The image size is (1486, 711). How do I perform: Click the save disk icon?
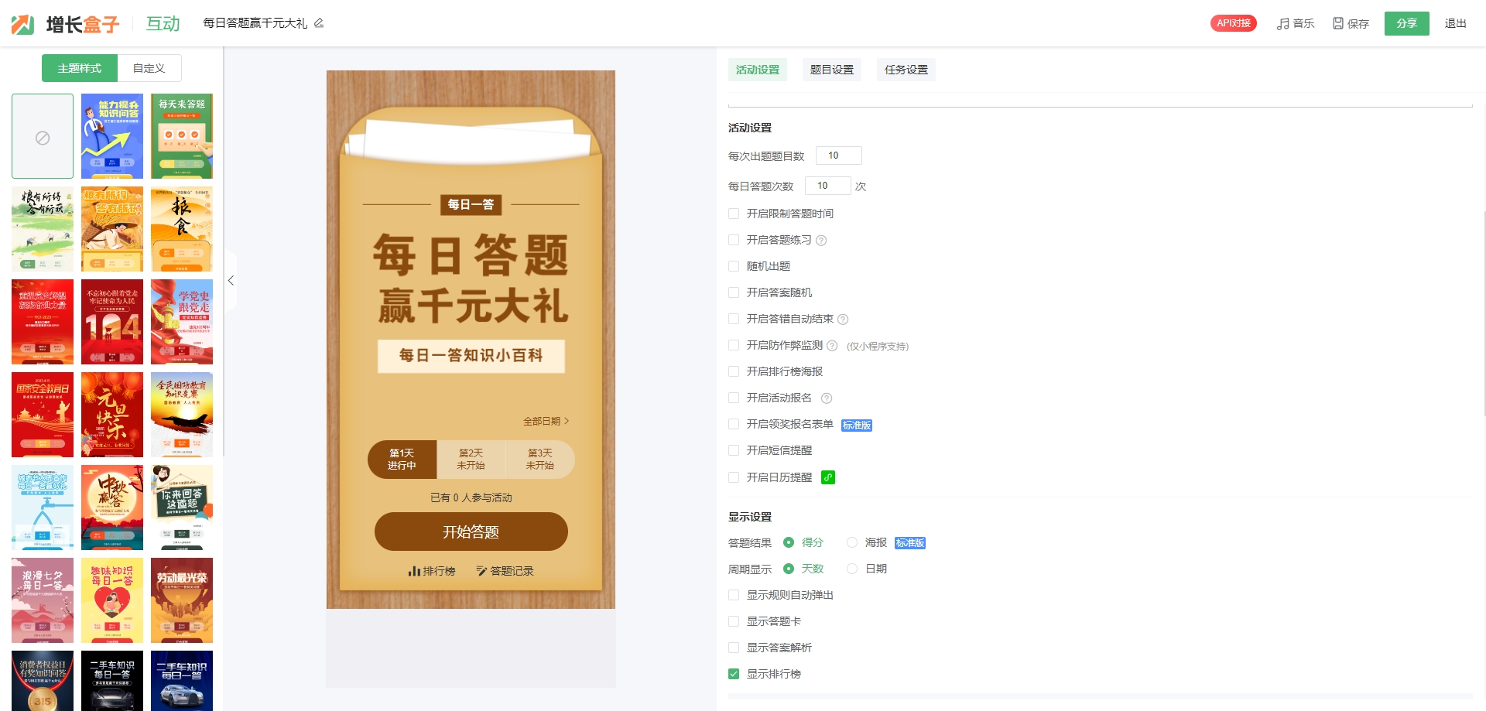(1337, 24)
